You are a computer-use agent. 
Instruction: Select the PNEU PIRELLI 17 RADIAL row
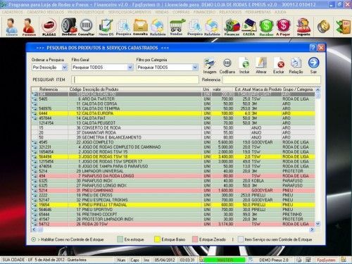coord(173,205)
